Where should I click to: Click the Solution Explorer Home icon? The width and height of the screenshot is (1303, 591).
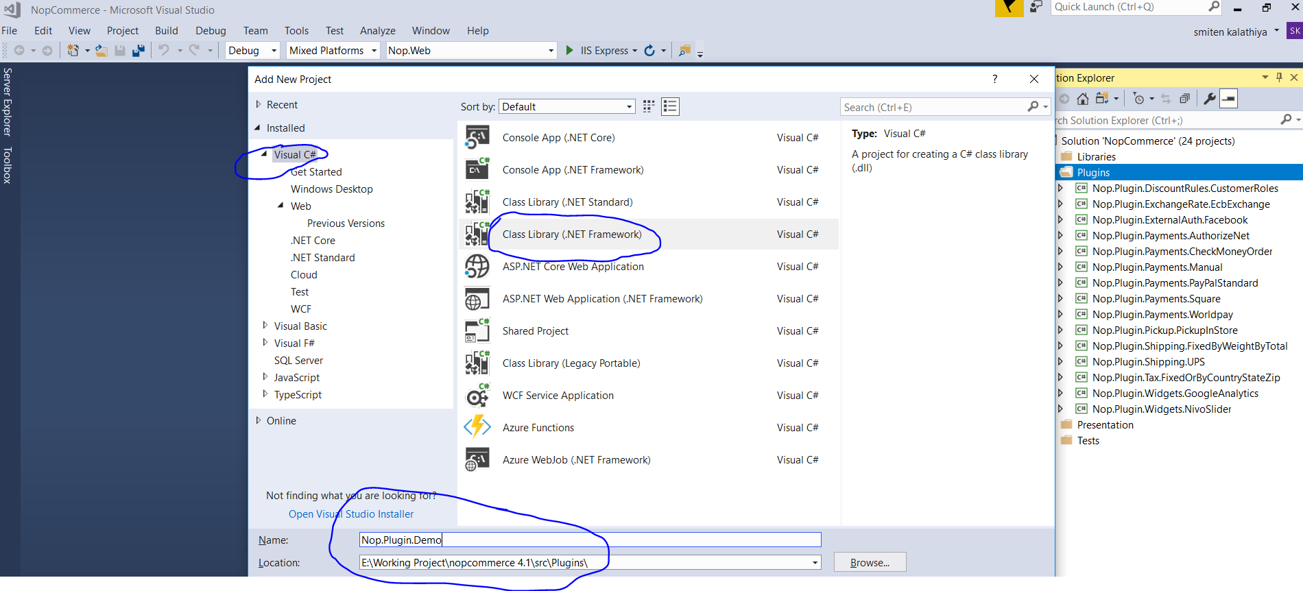(x=1083, y=99)
